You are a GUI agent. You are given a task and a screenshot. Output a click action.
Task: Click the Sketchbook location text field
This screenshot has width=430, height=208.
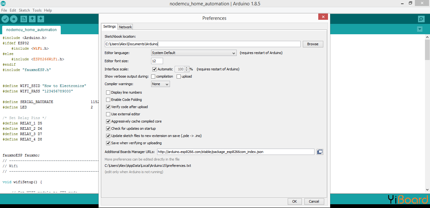pos(203,44)
